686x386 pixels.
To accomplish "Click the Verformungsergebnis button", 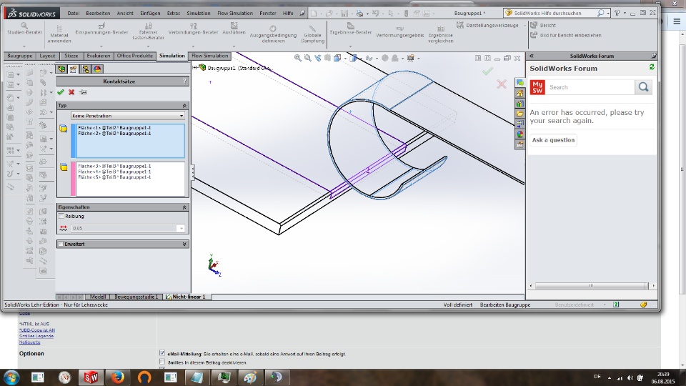I will point(399,32).
